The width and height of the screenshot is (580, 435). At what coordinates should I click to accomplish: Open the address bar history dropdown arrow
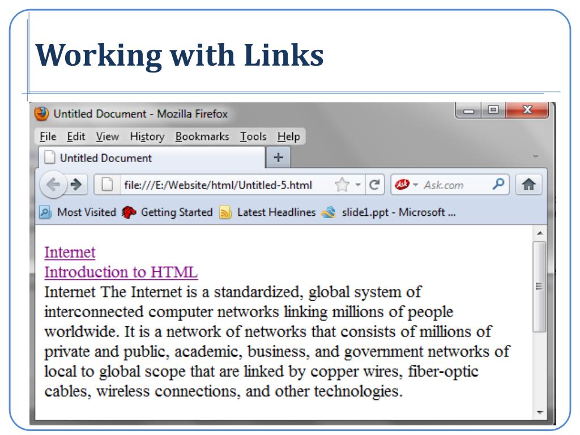[x=358, y=184]
